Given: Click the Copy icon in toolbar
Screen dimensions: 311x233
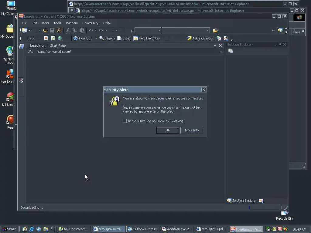Looking at the screenshot, I should (x=75, y=30).
